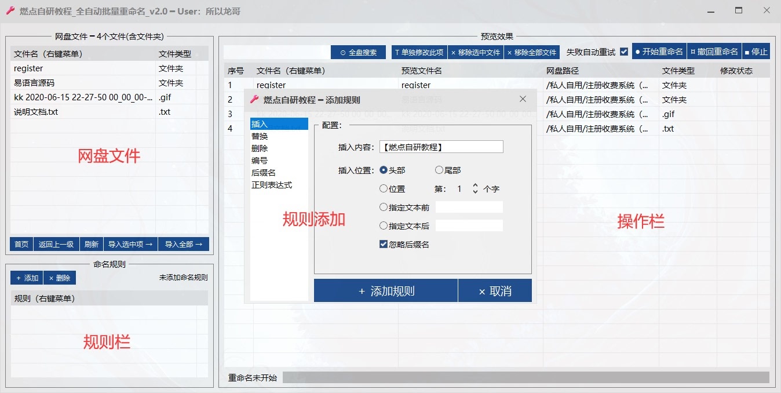The image size is (781, 393).
Task: Select 替换 in the rule type list
Action: tap(260, 136)
